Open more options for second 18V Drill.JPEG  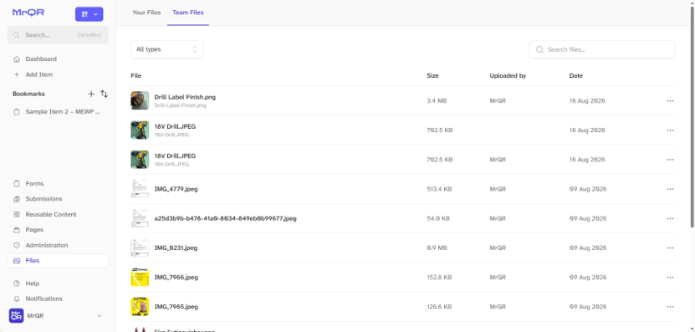(670, 160)
